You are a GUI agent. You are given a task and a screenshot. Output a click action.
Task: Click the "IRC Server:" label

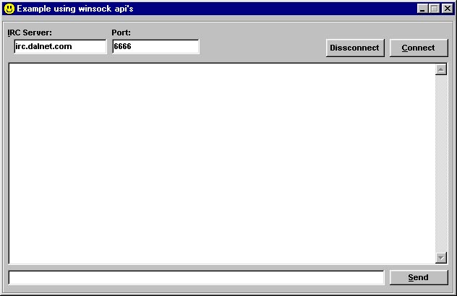coord(30,32)
